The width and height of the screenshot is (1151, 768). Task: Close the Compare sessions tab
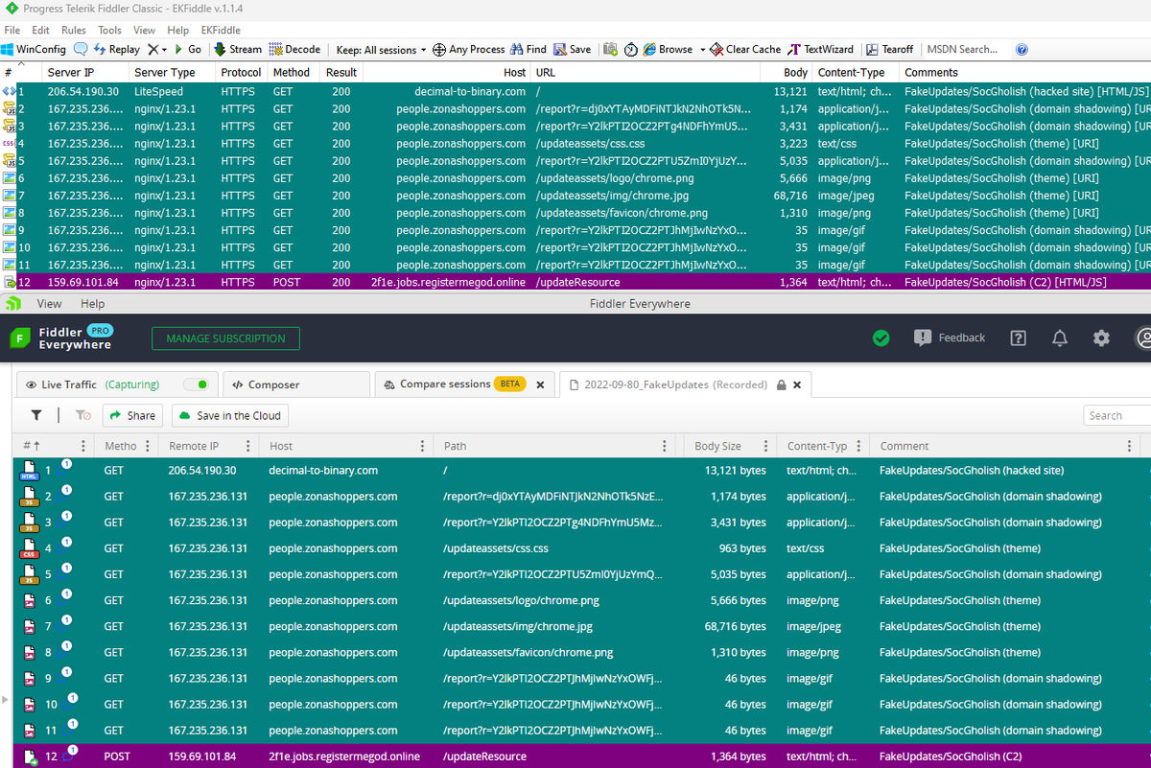(x=540, y=384)
